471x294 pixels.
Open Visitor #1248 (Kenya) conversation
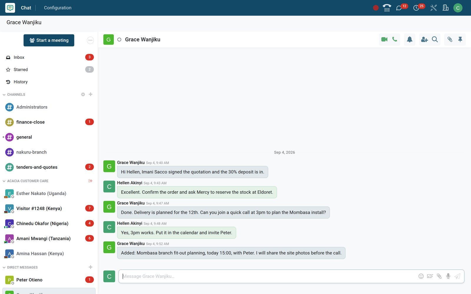point(49,208)
